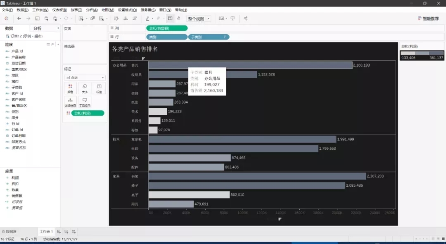Click the save workbook toolbar icon
The image size is (446, 244).
(x=37, y=19)
